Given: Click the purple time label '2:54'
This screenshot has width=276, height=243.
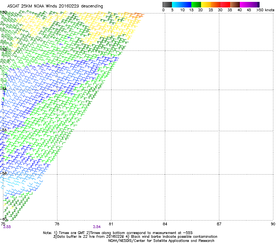Looking at the screenshot, I should (97, 227).
